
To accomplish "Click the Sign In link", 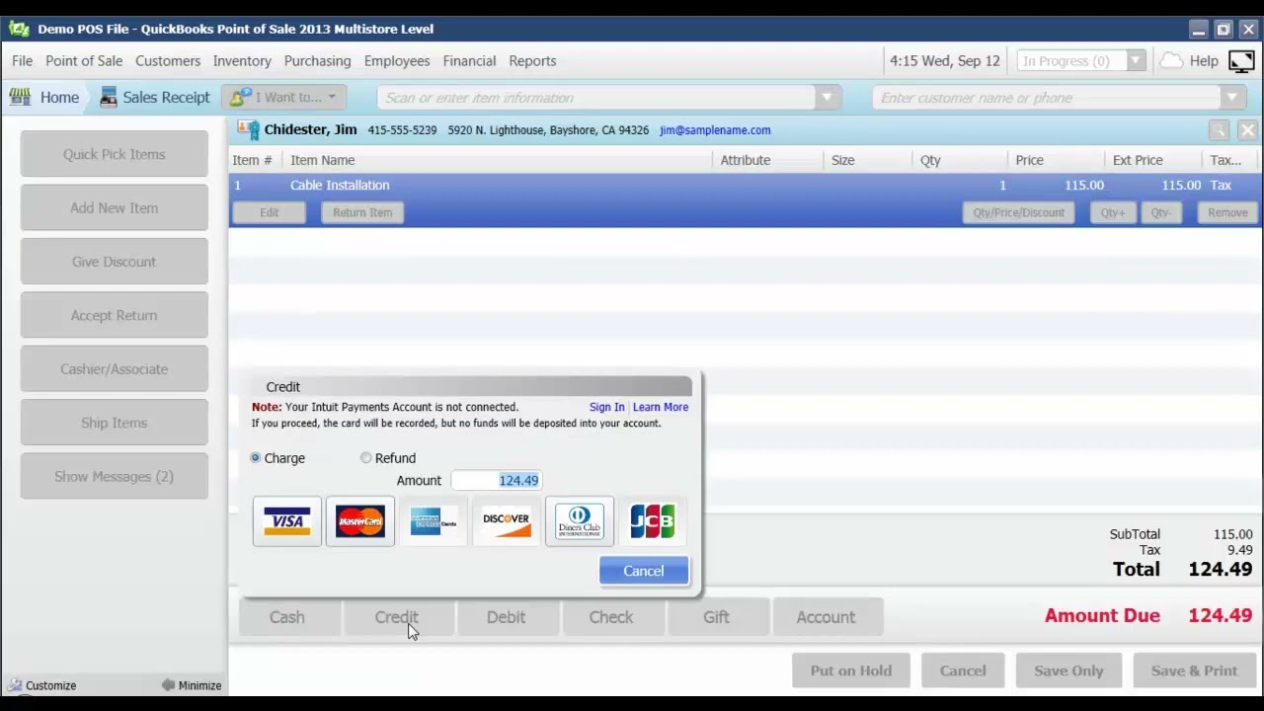I will pyautogui.click(x=606, y=407).
